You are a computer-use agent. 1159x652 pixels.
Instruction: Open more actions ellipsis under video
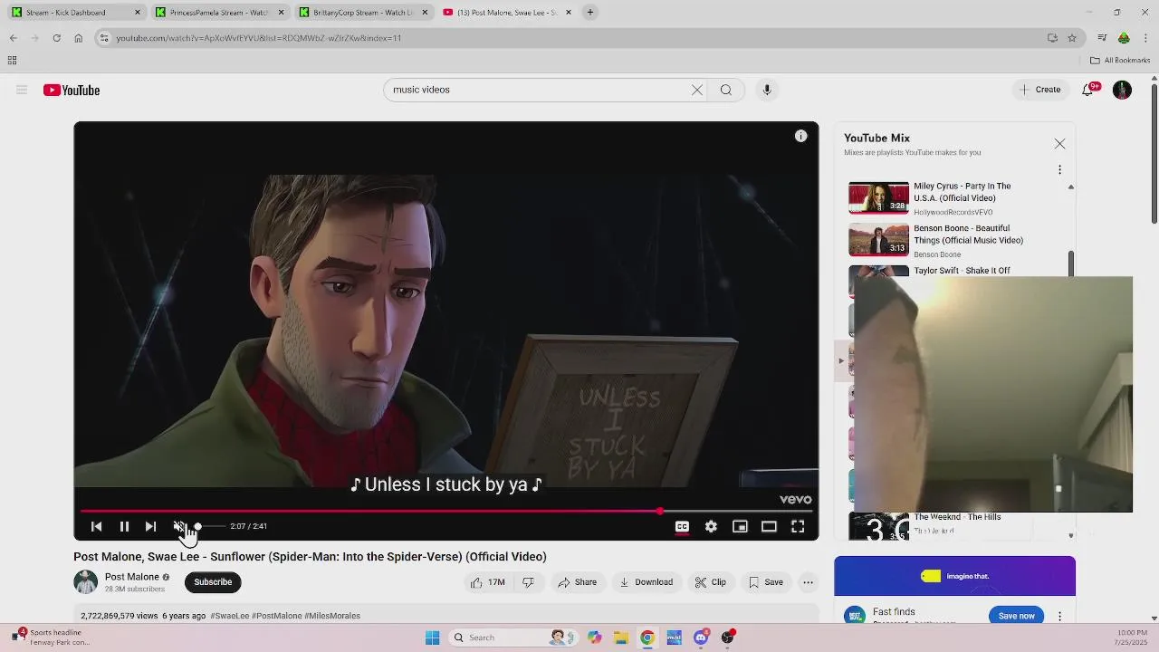pyautogui.click(x=808, y=582)
